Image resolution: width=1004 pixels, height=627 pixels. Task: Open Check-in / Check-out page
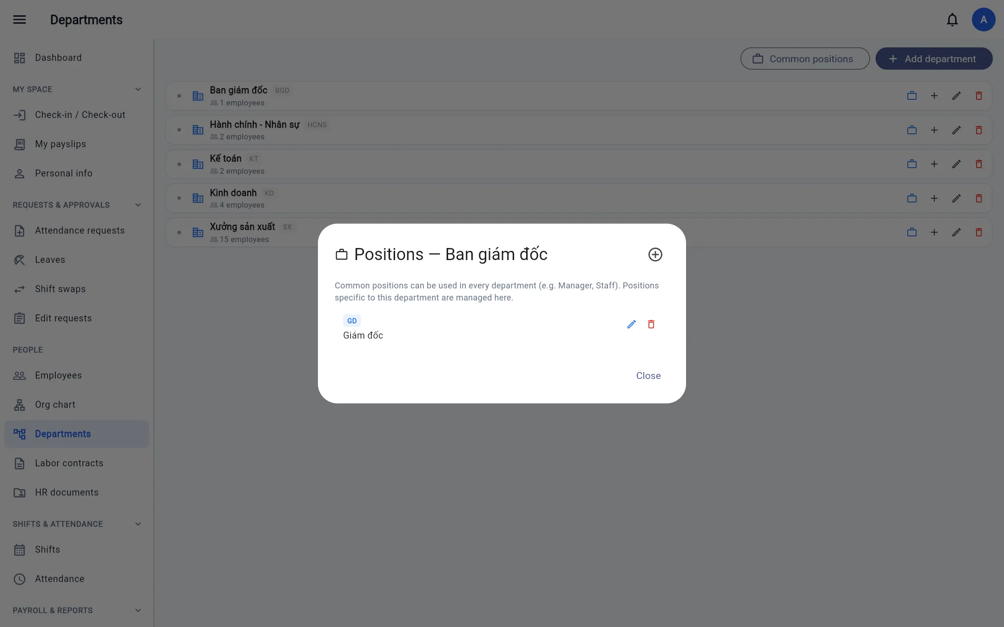pos(77,115)
